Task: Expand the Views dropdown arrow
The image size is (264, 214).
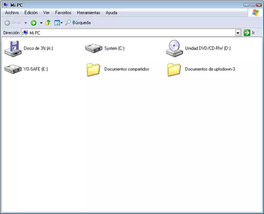Action: [62, 23]
